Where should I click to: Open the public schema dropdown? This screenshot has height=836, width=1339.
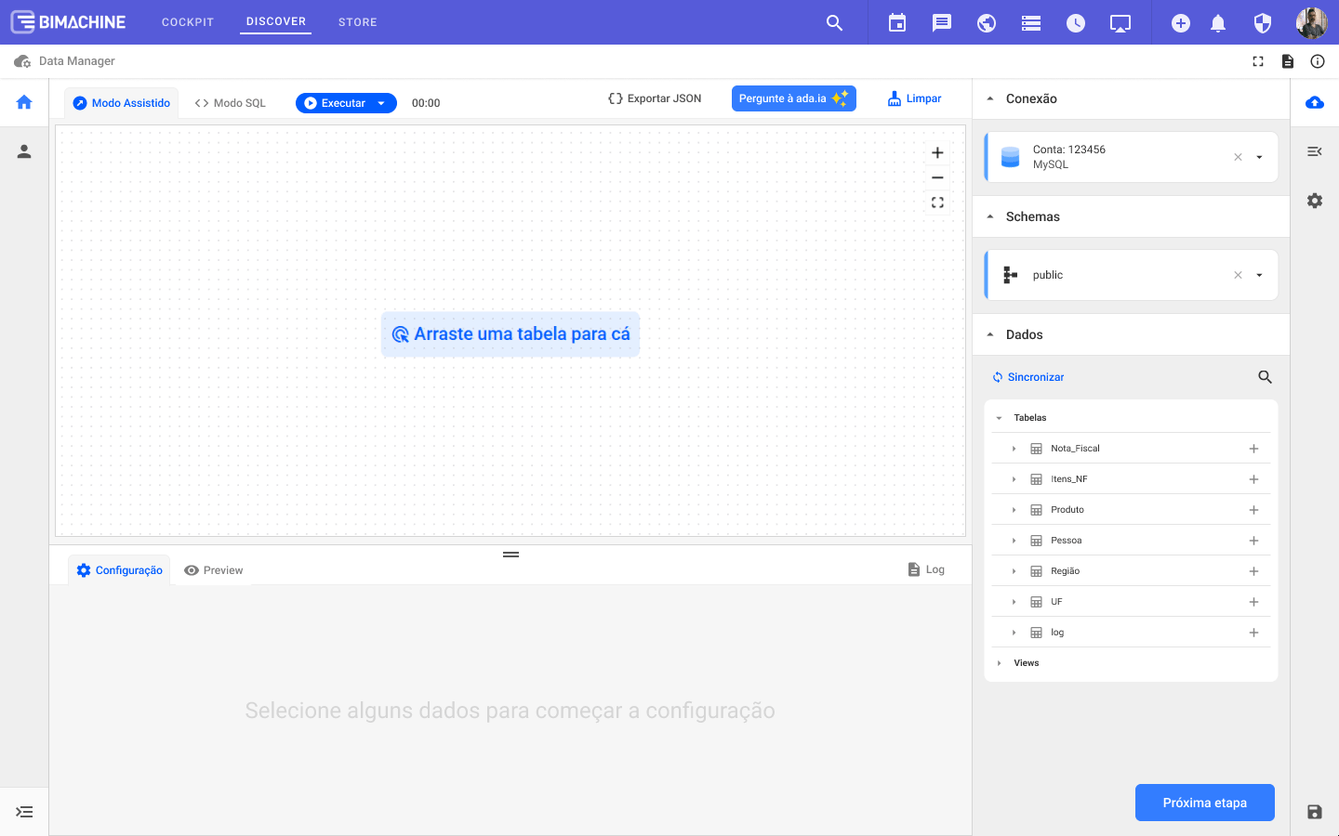pyautogui.click(x=1259, y=275)
